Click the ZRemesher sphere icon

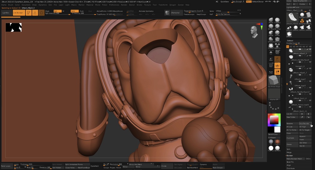167,12
